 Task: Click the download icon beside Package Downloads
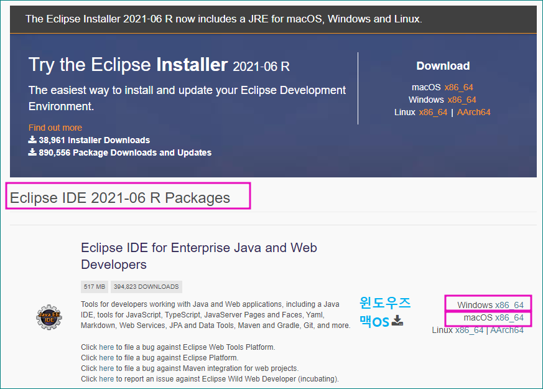click(x=32, y=152)
